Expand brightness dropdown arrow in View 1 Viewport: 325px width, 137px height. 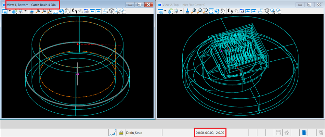[26, 11]
